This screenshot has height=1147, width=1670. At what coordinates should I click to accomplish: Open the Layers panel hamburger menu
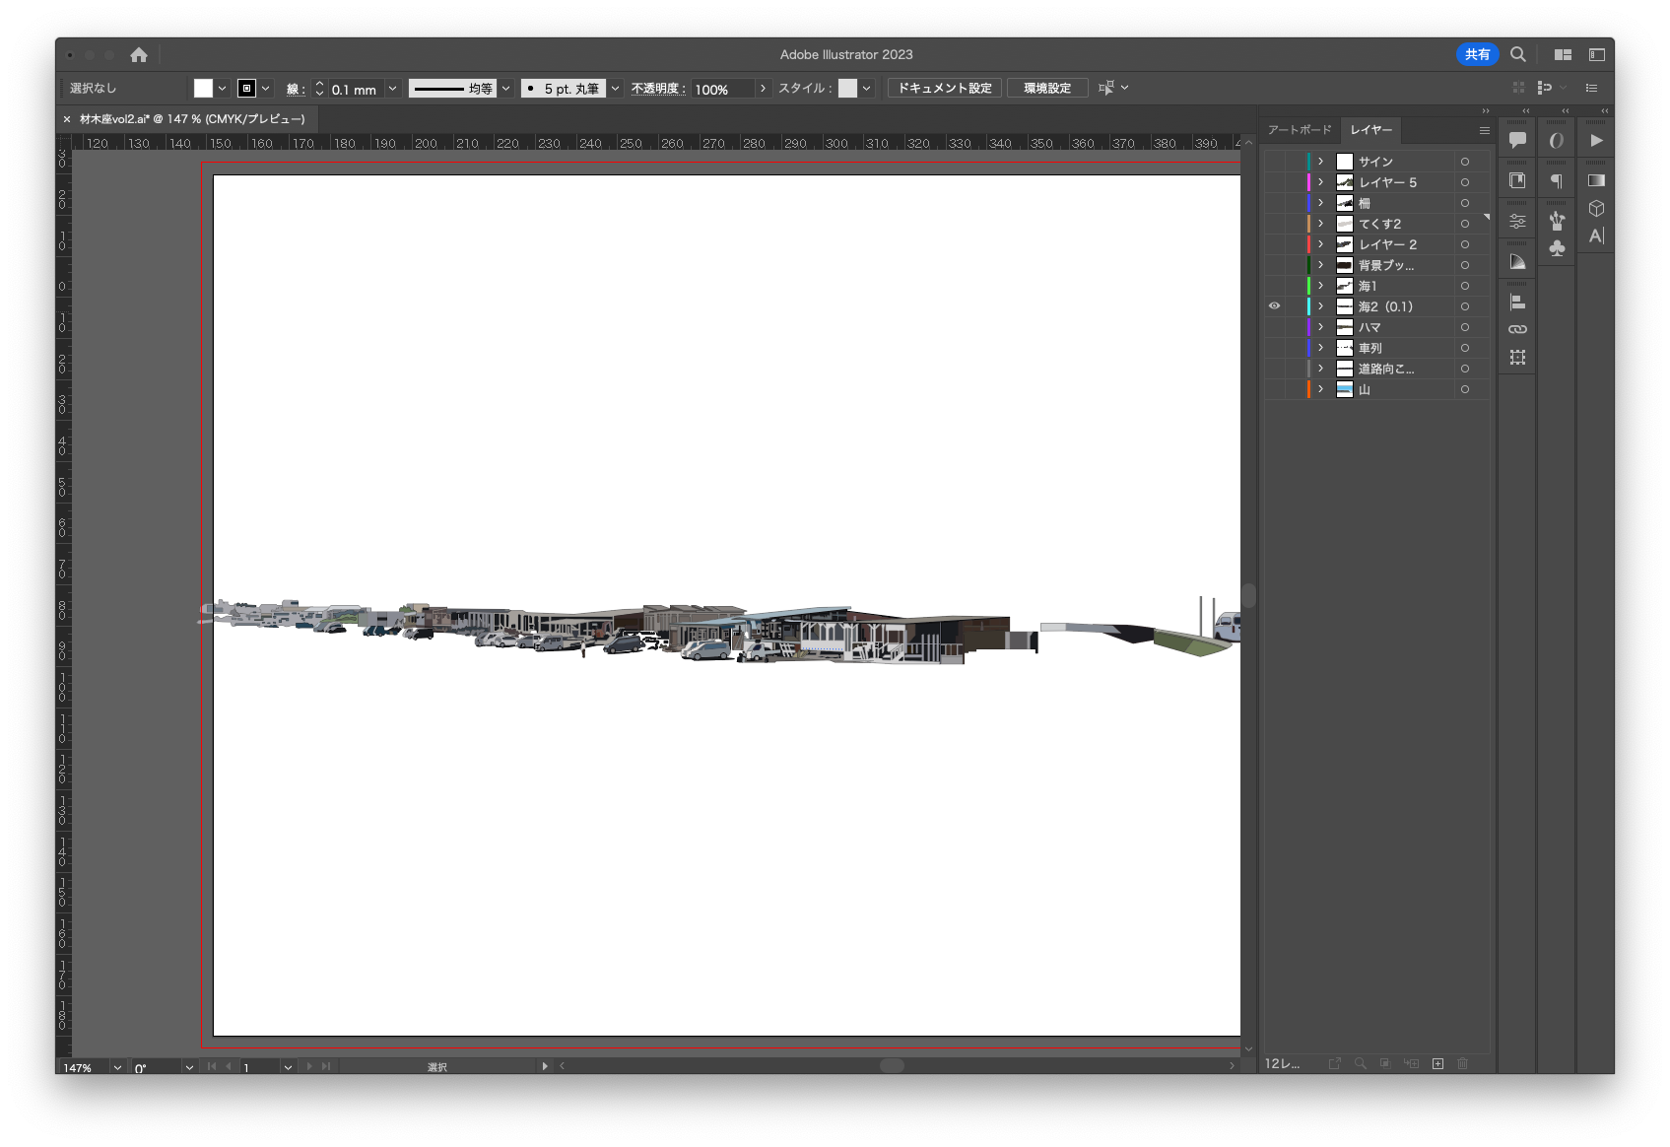(1484, 130)
